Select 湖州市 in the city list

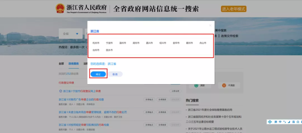pos(136,43)
